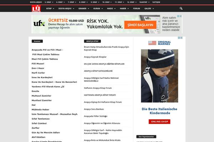Viewport: 214px width, 142px height.
Task: Open Kane Ve Kardeşleri – Kane Ve Benzerleri
Action: coord(54,82)
